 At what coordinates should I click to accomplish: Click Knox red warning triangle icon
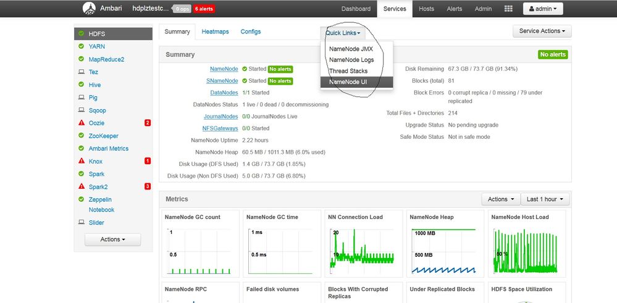pos(82,160)
